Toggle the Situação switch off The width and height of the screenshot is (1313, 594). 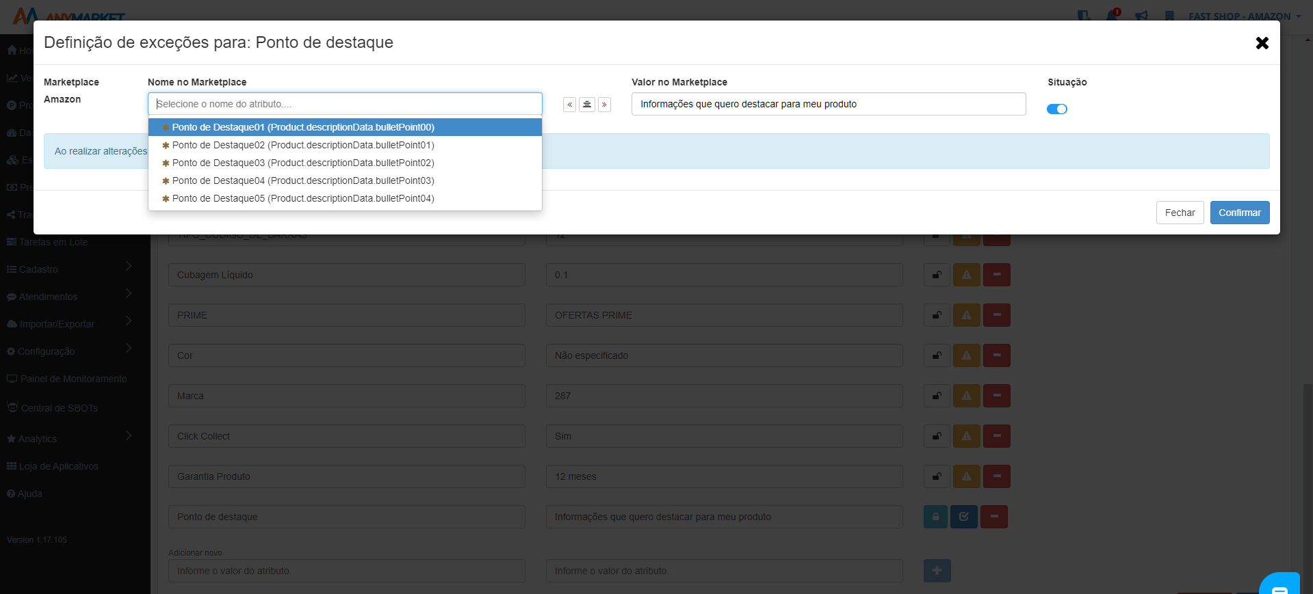point(1057,109)
